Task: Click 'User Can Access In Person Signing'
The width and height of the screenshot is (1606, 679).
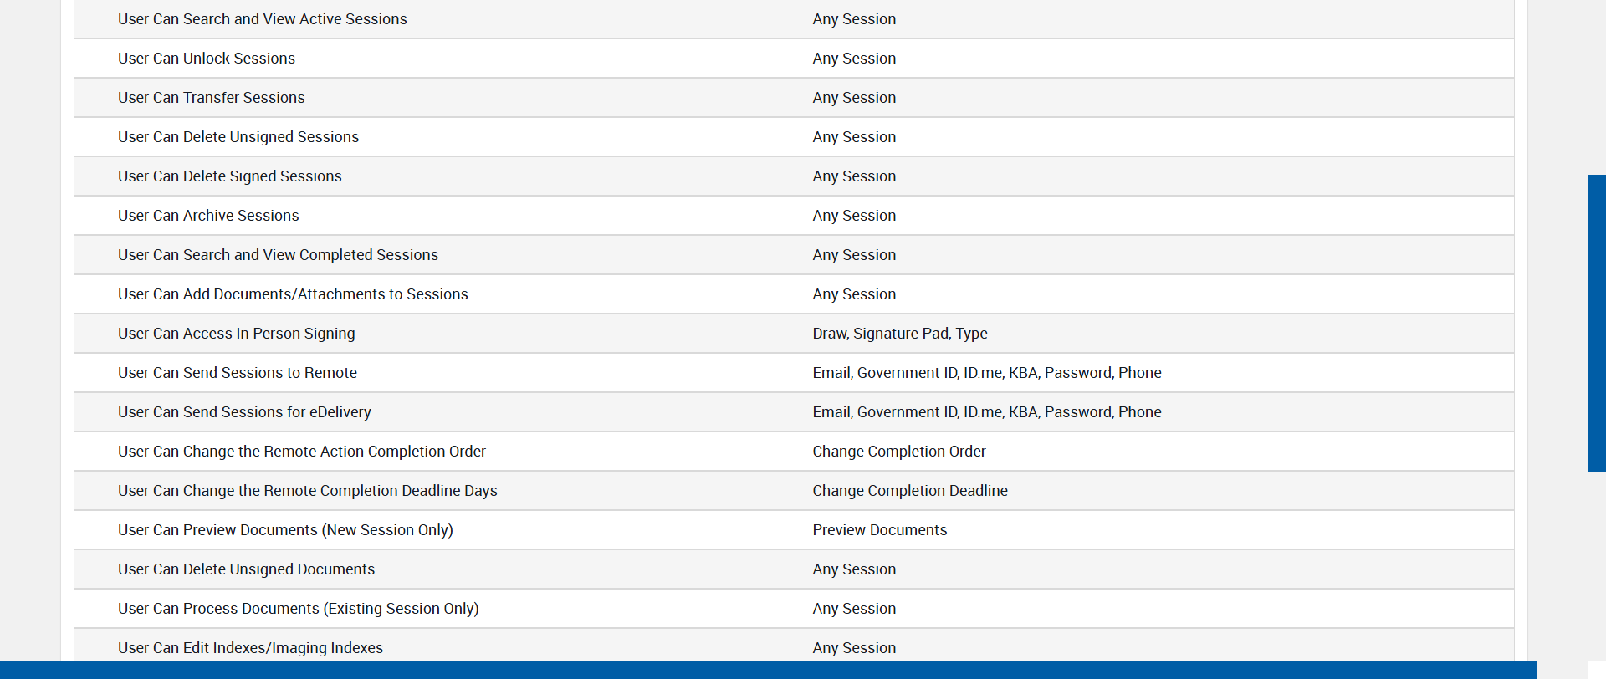Action: (x=237, y=334)
